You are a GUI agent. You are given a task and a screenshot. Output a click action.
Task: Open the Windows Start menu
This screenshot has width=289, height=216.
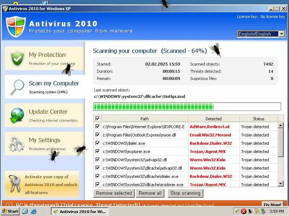click(10, 211)
